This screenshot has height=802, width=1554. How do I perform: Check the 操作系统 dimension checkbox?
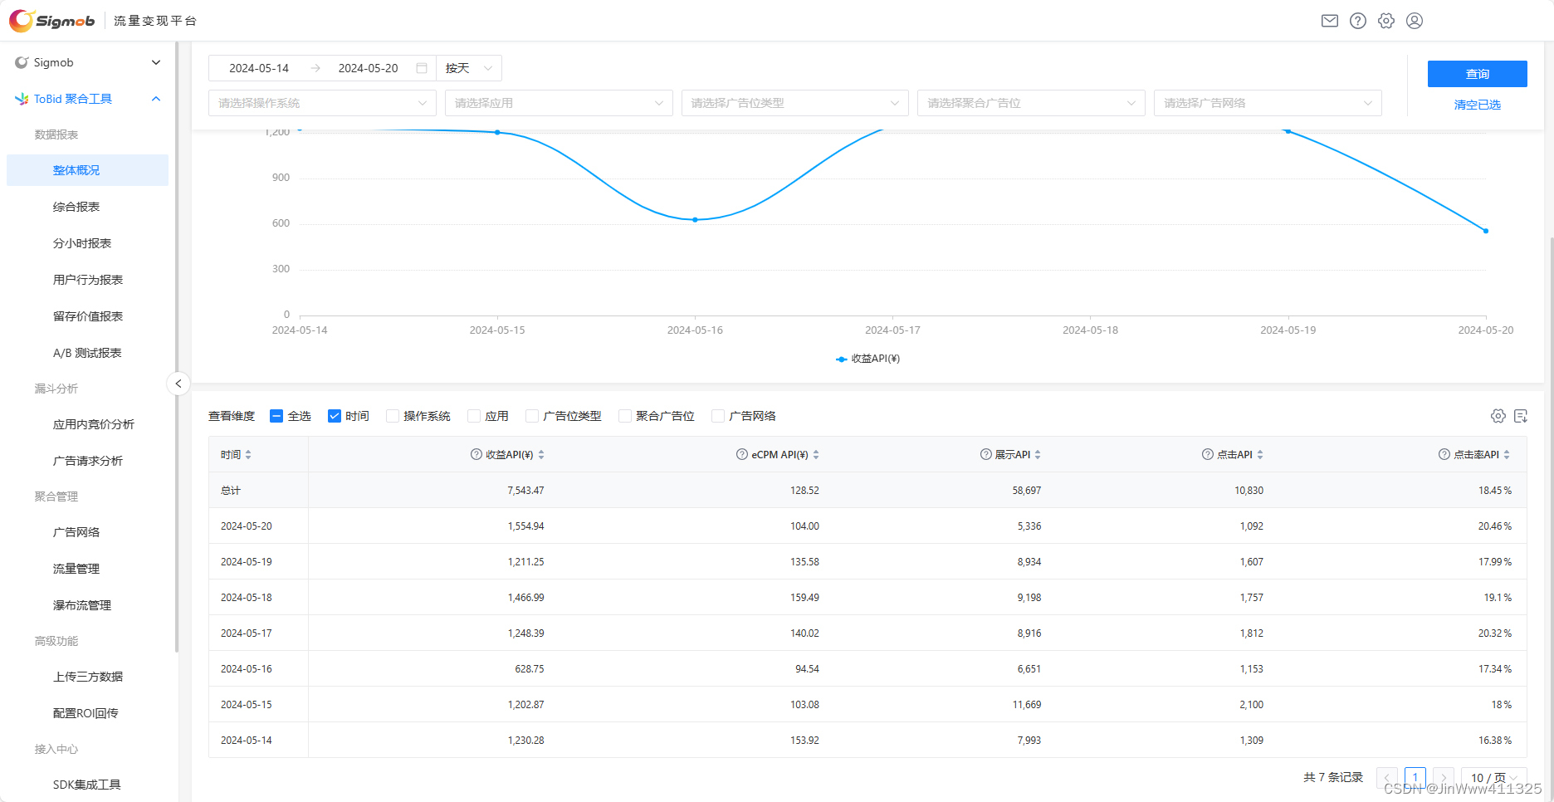(393, 416)
